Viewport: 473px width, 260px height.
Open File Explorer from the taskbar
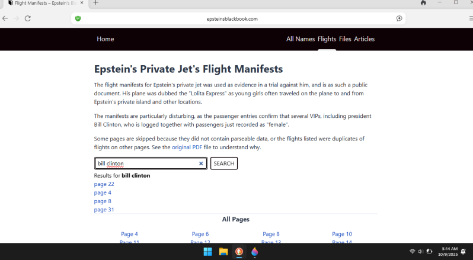point(223,252)
